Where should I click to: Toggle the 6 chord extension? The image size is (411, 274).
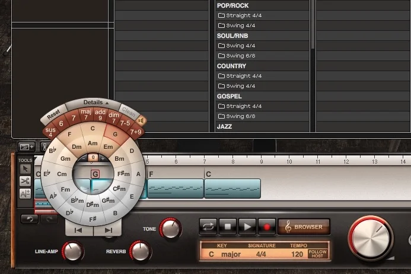[61, 123]
